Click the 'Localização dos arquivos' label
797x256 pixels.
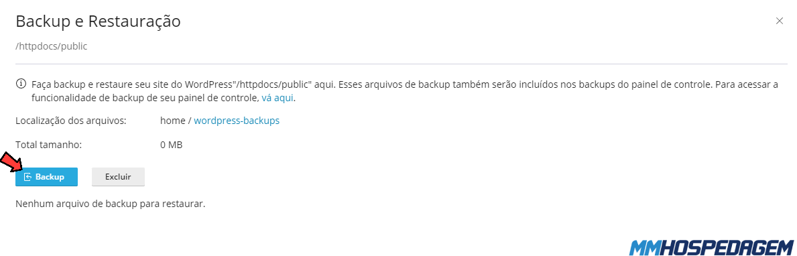click(71, 121)
